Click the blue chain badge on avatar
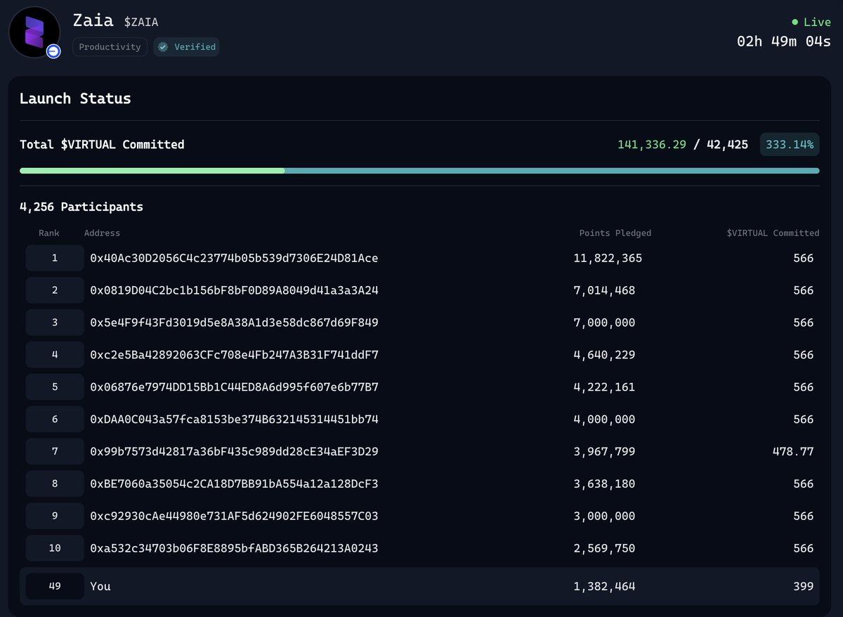The width and height of the screenshot is (843, 617). 53,51
